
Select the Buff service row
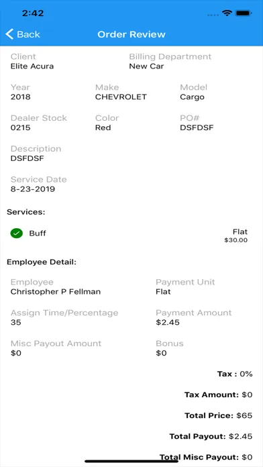tap(129, 234)
